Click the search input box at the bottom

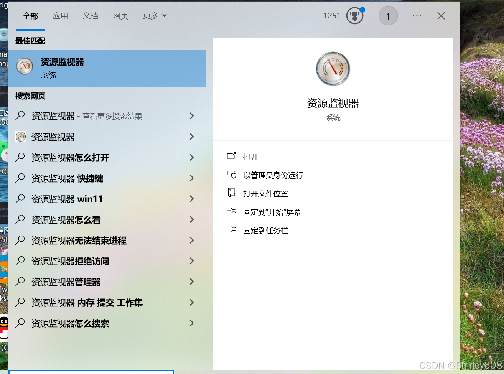tap(91, 372)
